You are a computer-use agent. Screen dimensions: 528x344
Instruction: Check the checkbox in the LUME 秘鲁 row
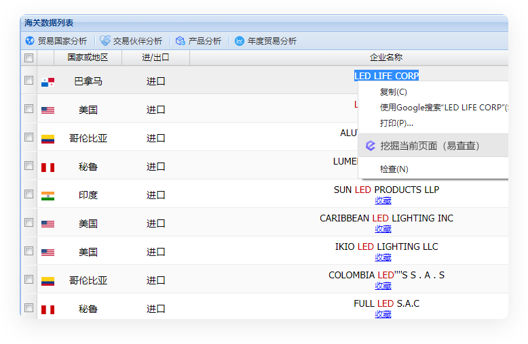(x=29, y=166)
